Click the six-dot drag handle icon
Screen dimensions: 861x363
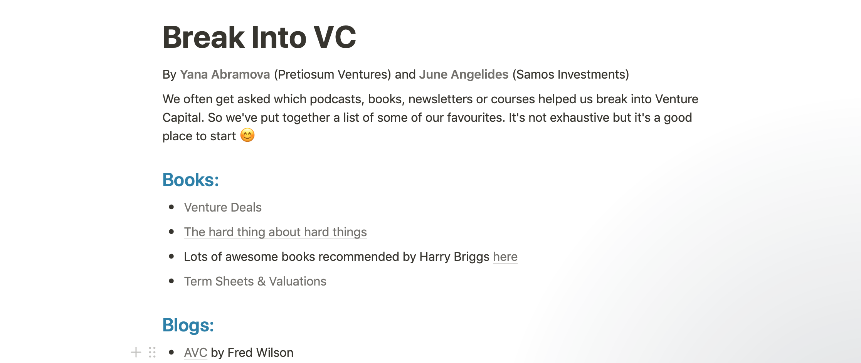152,352
